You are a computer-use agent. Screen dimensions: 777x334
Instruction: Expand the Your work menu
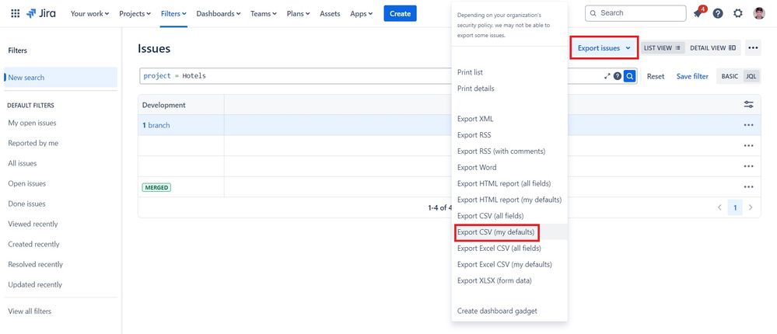pyautogui.click(x=89, y=14)
